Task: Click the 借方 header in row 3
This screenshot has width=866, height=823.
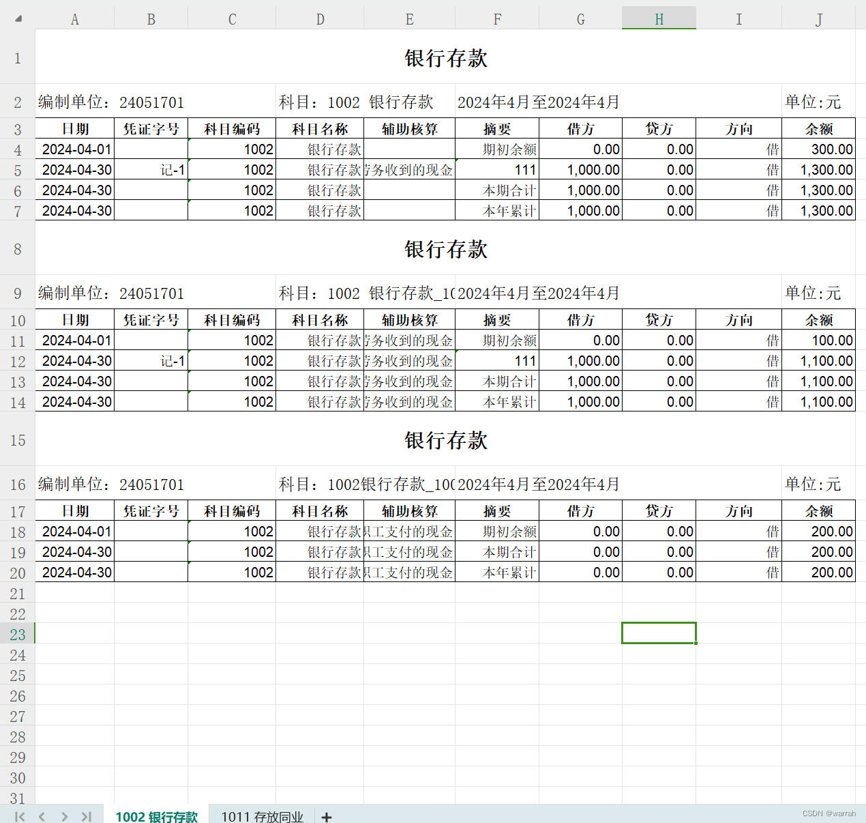Action: pos(580,129)
